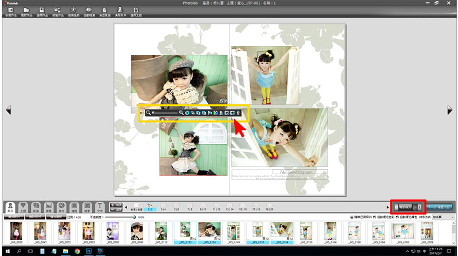Image resolution: width=458 pixels, height=256 pixels.
Task: Click the flip icon in floating photo toolbar
Action: 210,113
